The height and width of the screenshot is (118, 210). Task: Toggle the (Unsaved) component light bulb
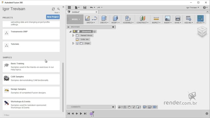(x=74, y=31)
